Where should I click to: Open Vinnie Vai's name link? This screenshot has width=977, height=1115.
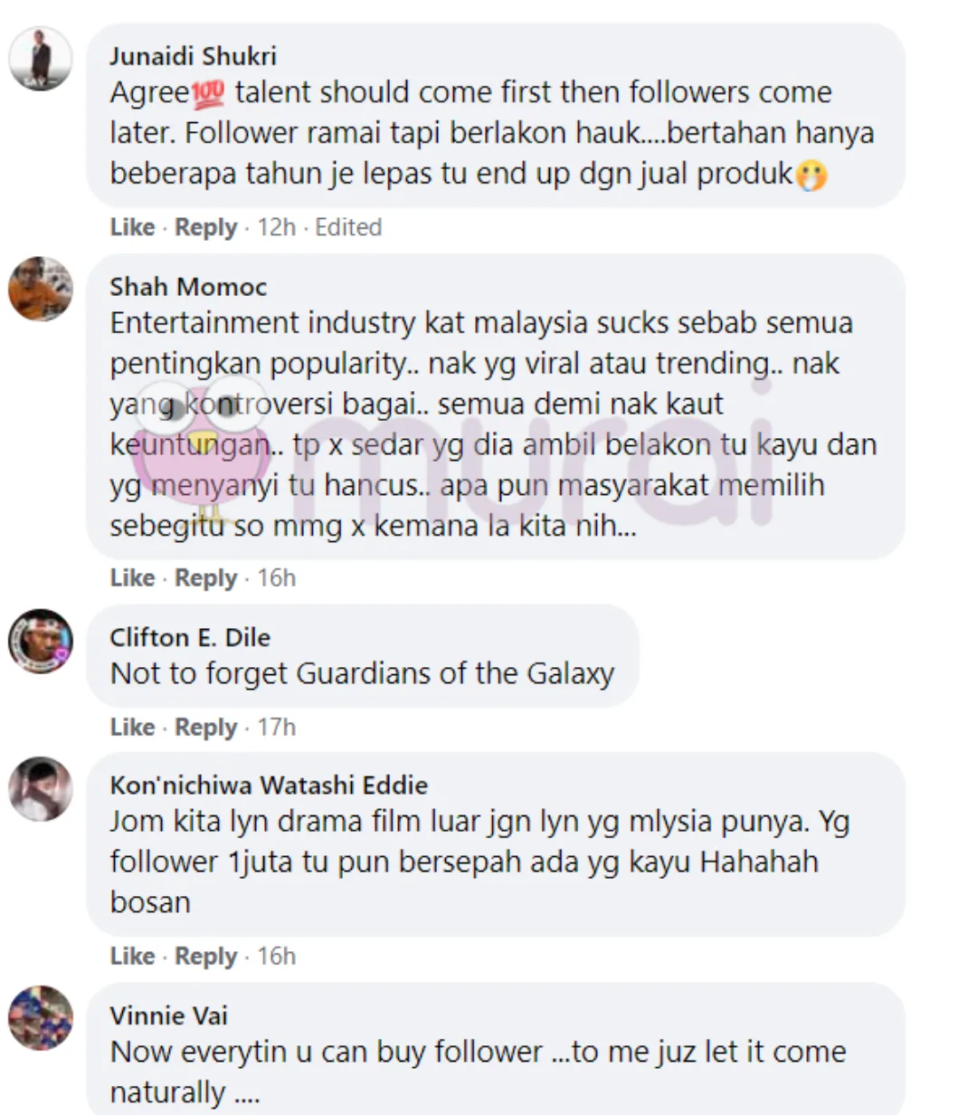pos(168,1015)
